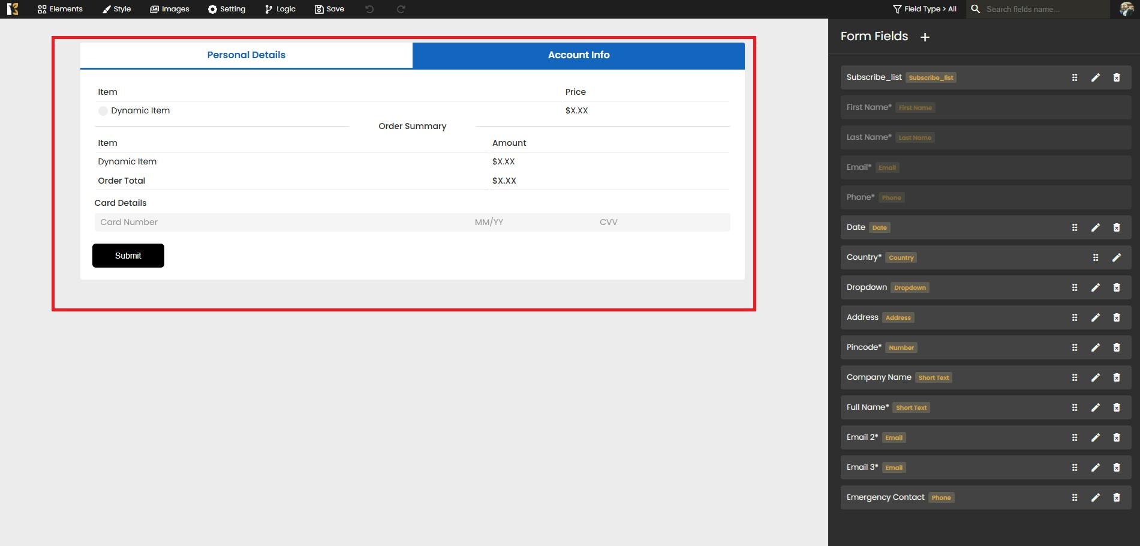Switch to the Account Info tab
Viewport: 1140px width, 546px height.
click(578, 55)
